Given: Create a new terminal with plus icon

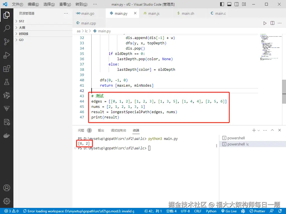Looking at the screenshot, I should pos(254,130).
